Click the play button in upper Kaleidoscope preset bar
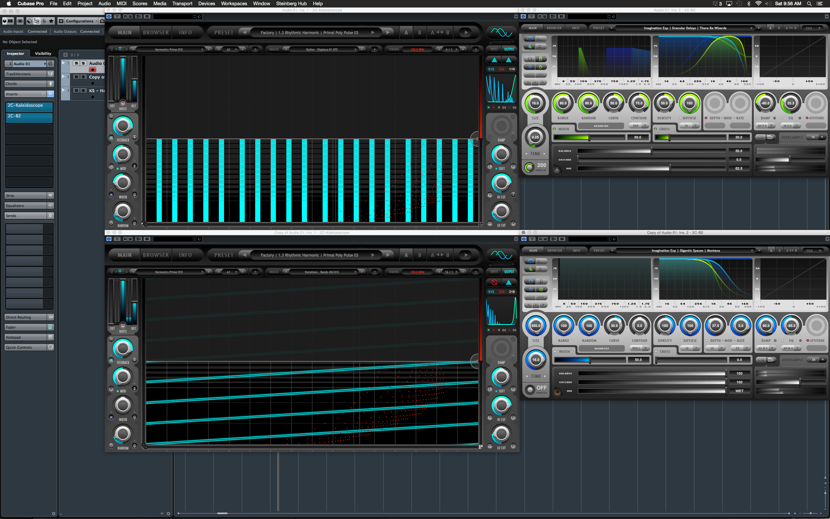 point(466,33)
